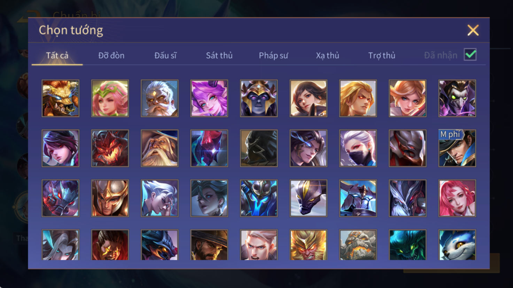The height and width of the screenshot is (288, 513).
Task: Select the 'Tất cả' tab
Action: tap(57, 56)
